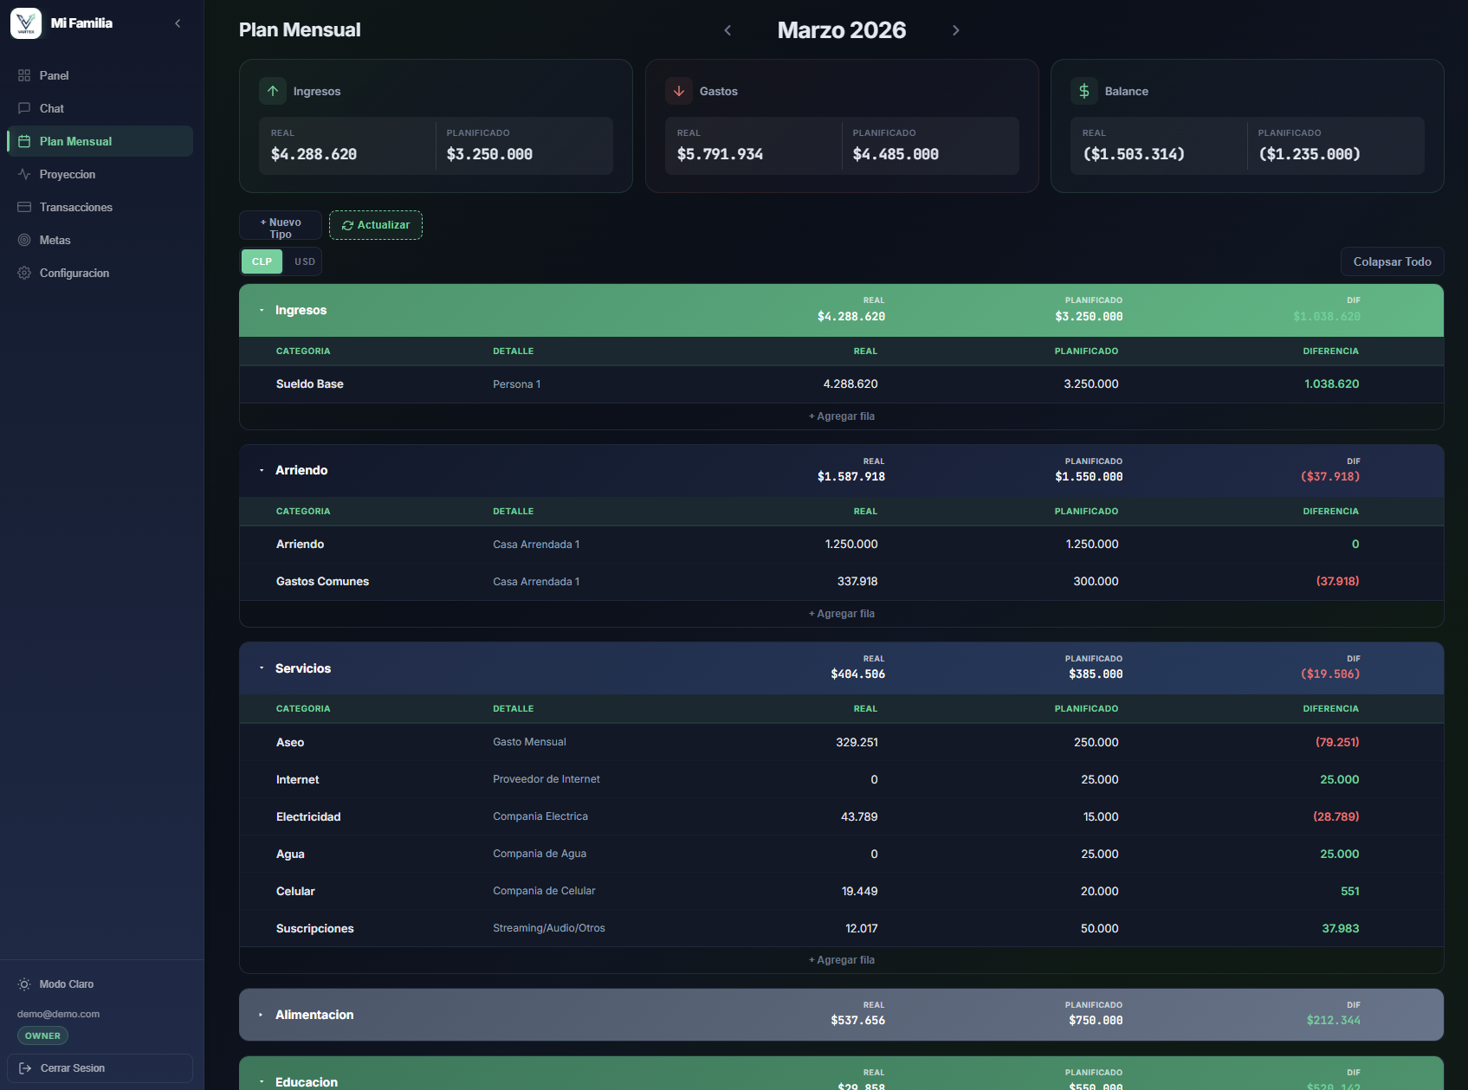The image size is (1468, 1090).
Task: Click the Mi Familia logo icon
Action: (26, 23)
